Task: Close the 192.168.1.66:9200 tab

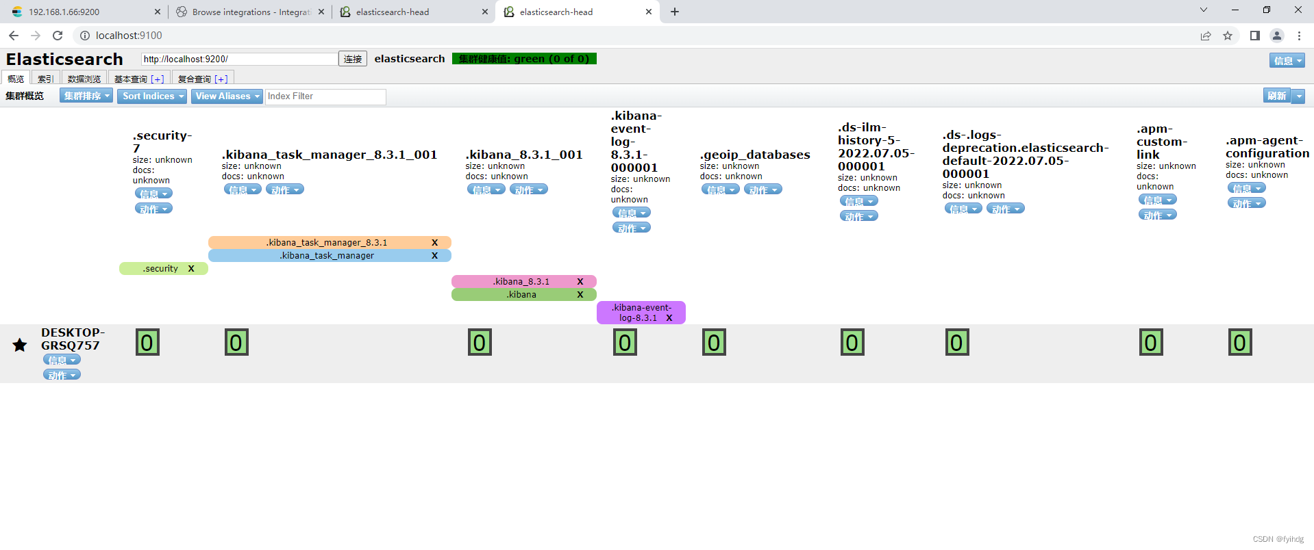Action: coord(158,12)
